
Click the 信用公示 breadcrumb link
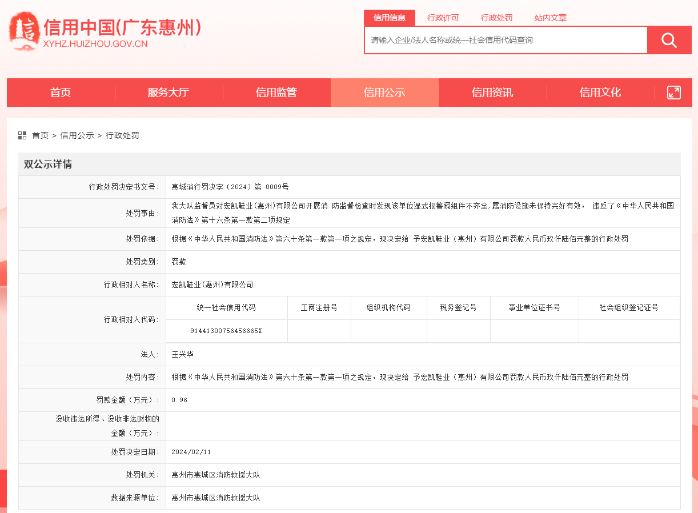pyautogui.click(x=77, y=135)
